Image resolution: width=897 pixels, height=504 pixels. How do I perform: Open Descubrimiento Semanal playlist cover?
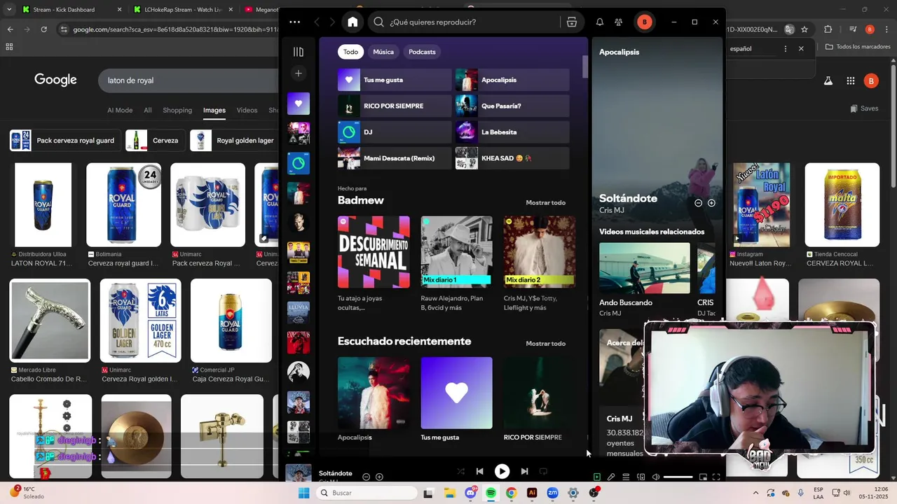coord(374,252)
